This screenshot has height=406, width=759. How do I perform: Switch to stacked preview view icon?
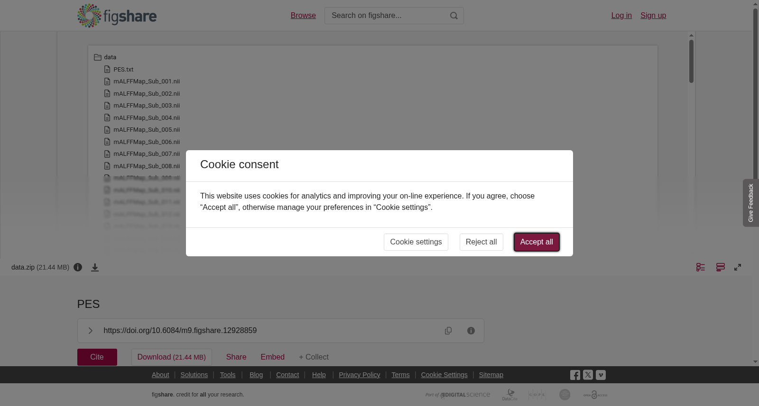[x=721, y=267]
